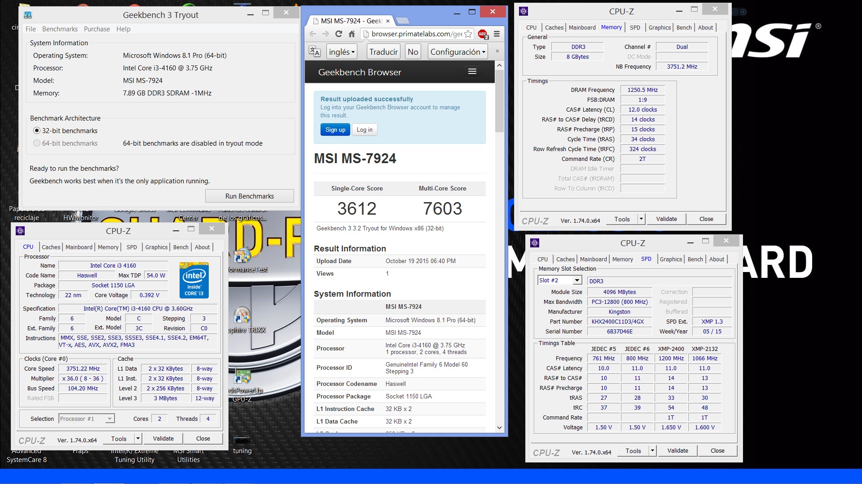Image resolution: width=862 pixels, height=484 pixels.
Task: Click CPU-Z CPU window title icon
Action: (x=20, y=231)
